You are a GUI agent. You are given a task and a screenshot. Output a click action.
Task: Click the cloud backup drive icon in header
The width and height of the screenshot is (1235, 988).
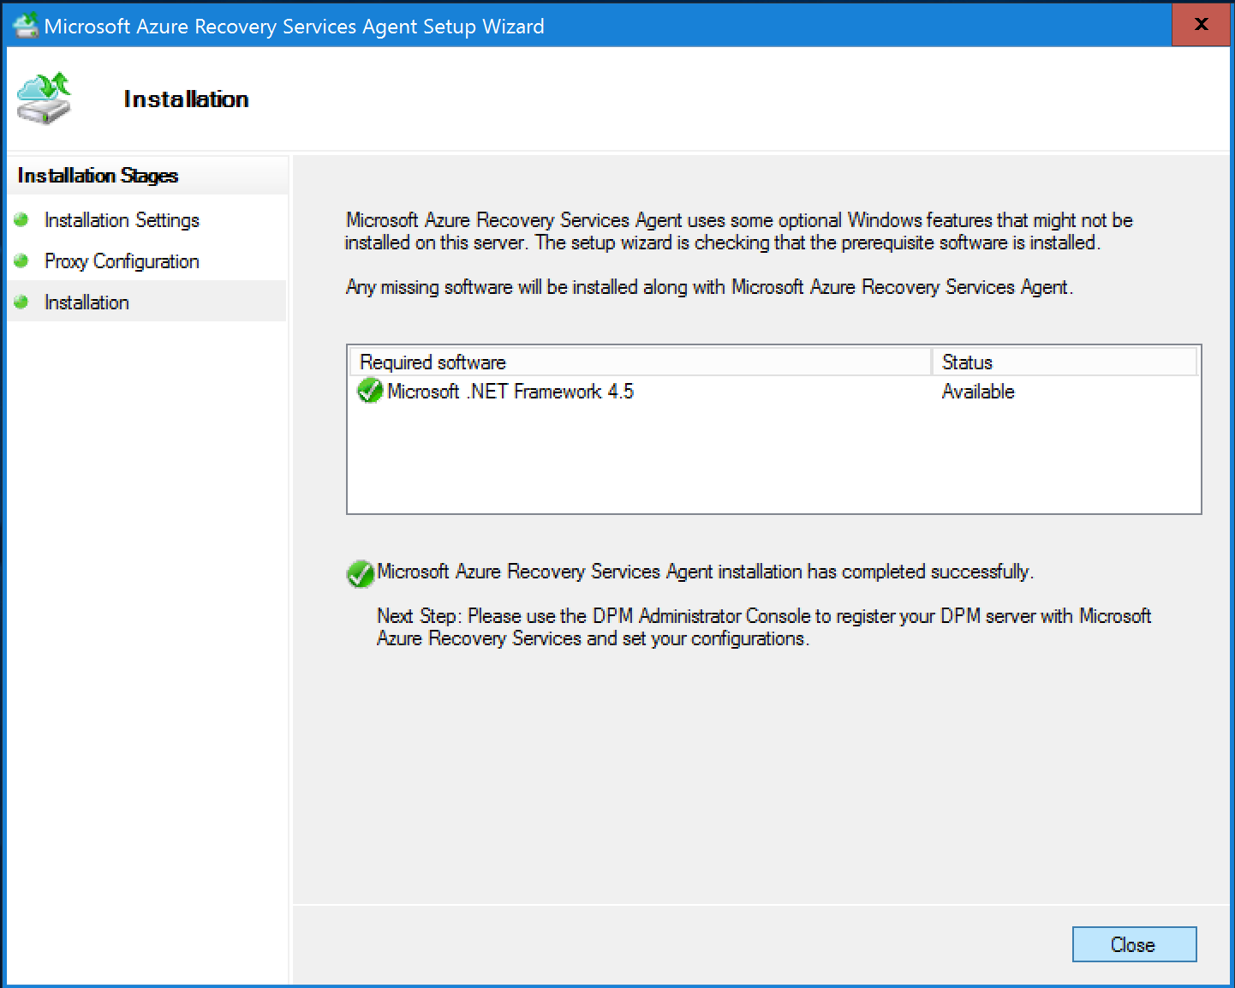click(x=44, y=99)
